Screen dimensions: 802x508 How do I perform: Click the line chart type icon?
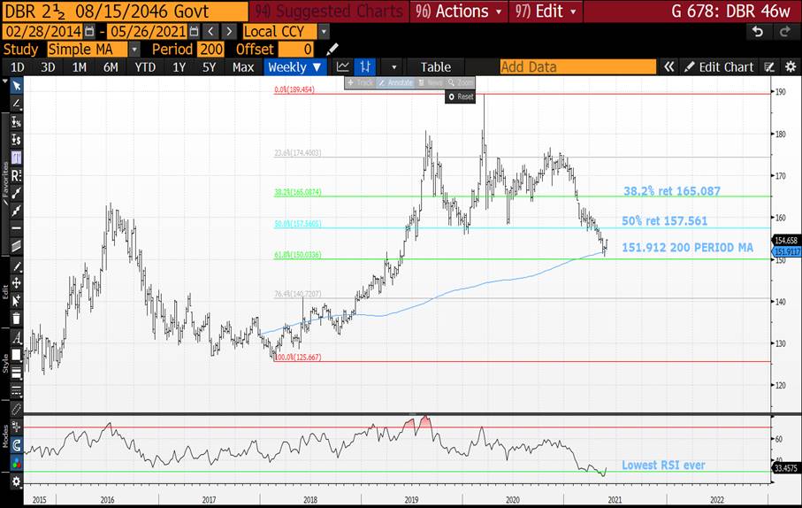click(343, 67)
